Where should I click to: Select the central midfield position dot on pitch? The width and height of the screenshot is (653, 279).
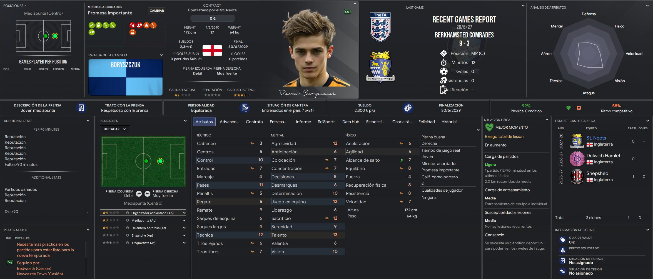click(x=146, y=161)
